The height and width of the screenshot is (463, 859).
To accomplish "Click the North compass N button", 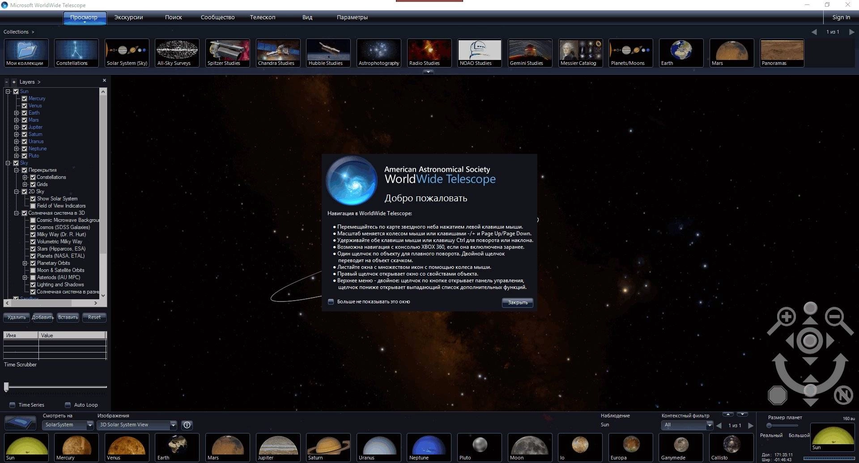I will click(843, 395).
